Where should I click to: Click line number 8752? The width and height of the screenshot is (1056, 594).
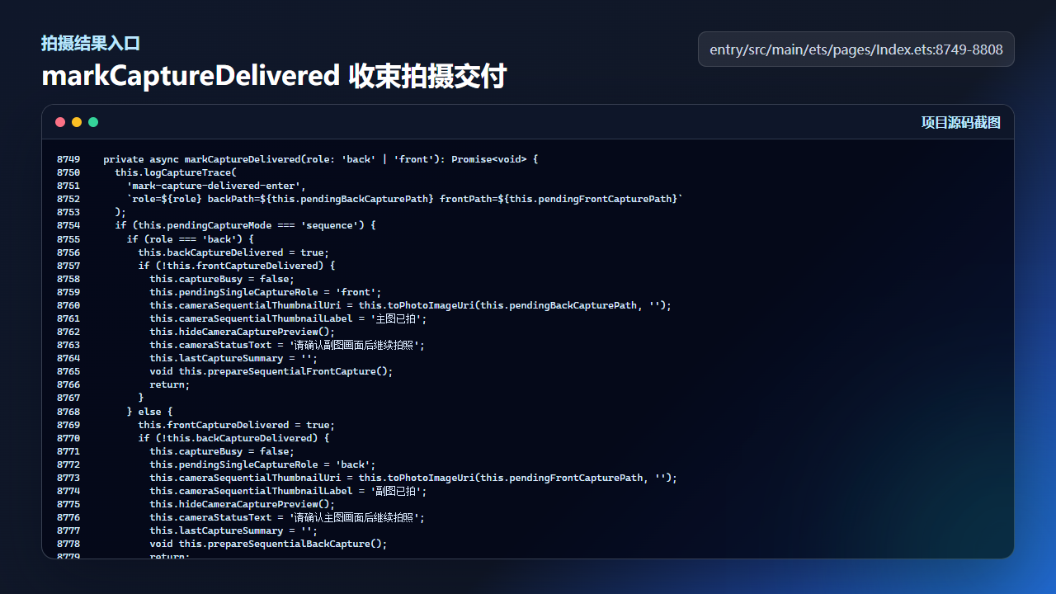[68, 199]
